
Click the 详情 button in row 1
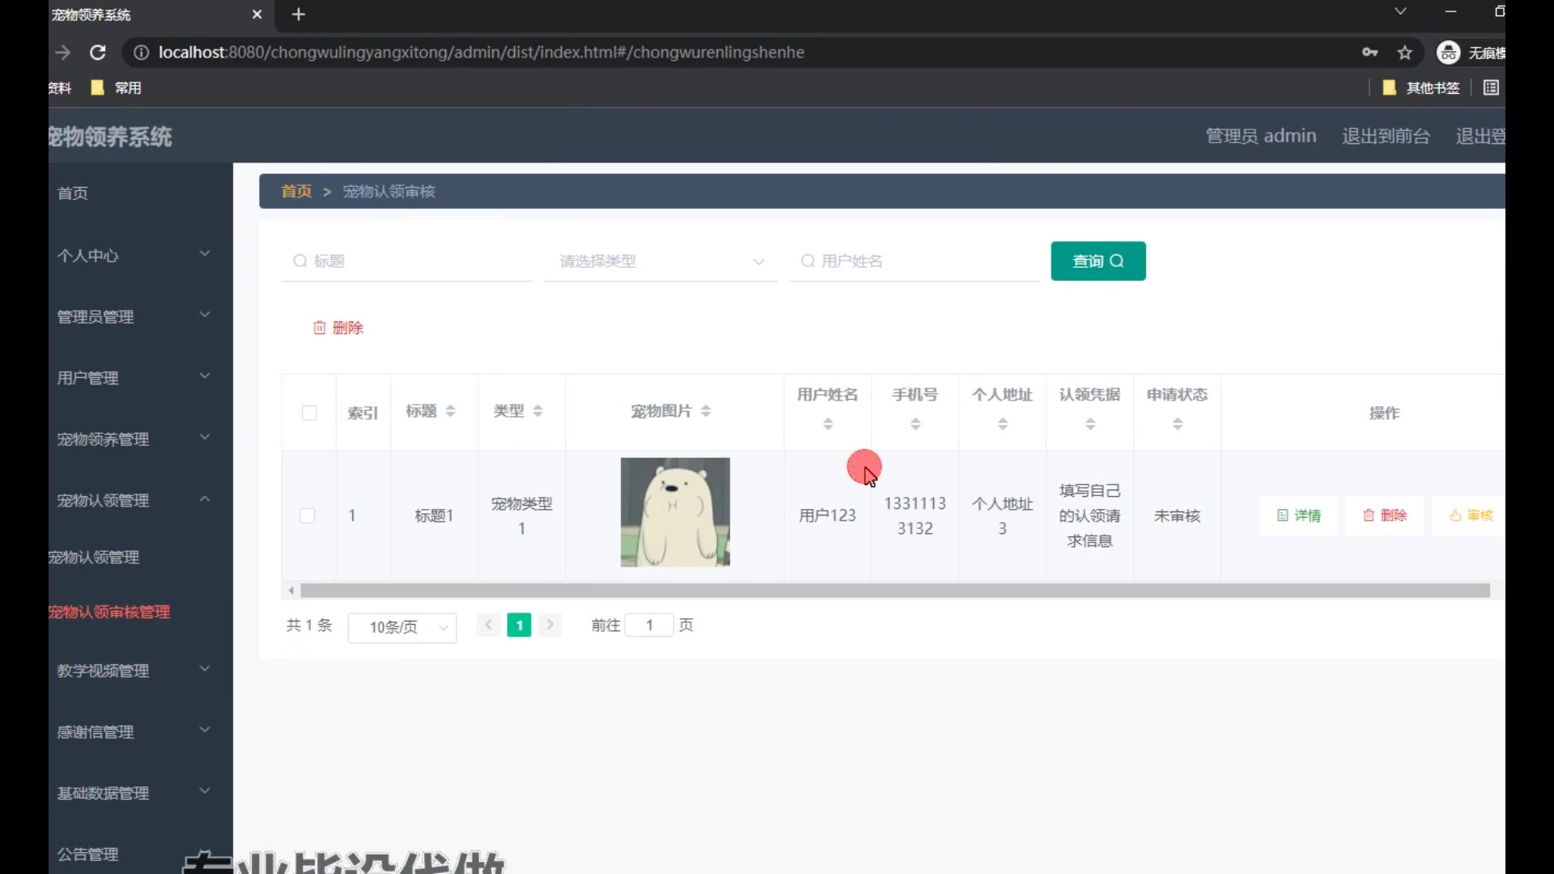pos(1298,515)
